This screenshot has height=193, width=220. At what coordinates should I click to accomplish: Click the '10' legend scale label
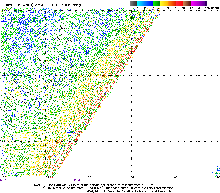(145, 8)
